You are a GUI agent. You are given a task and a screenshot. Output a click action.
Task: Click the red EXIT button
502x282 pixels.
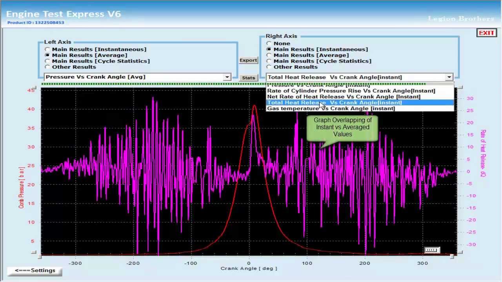pos(486,33)
